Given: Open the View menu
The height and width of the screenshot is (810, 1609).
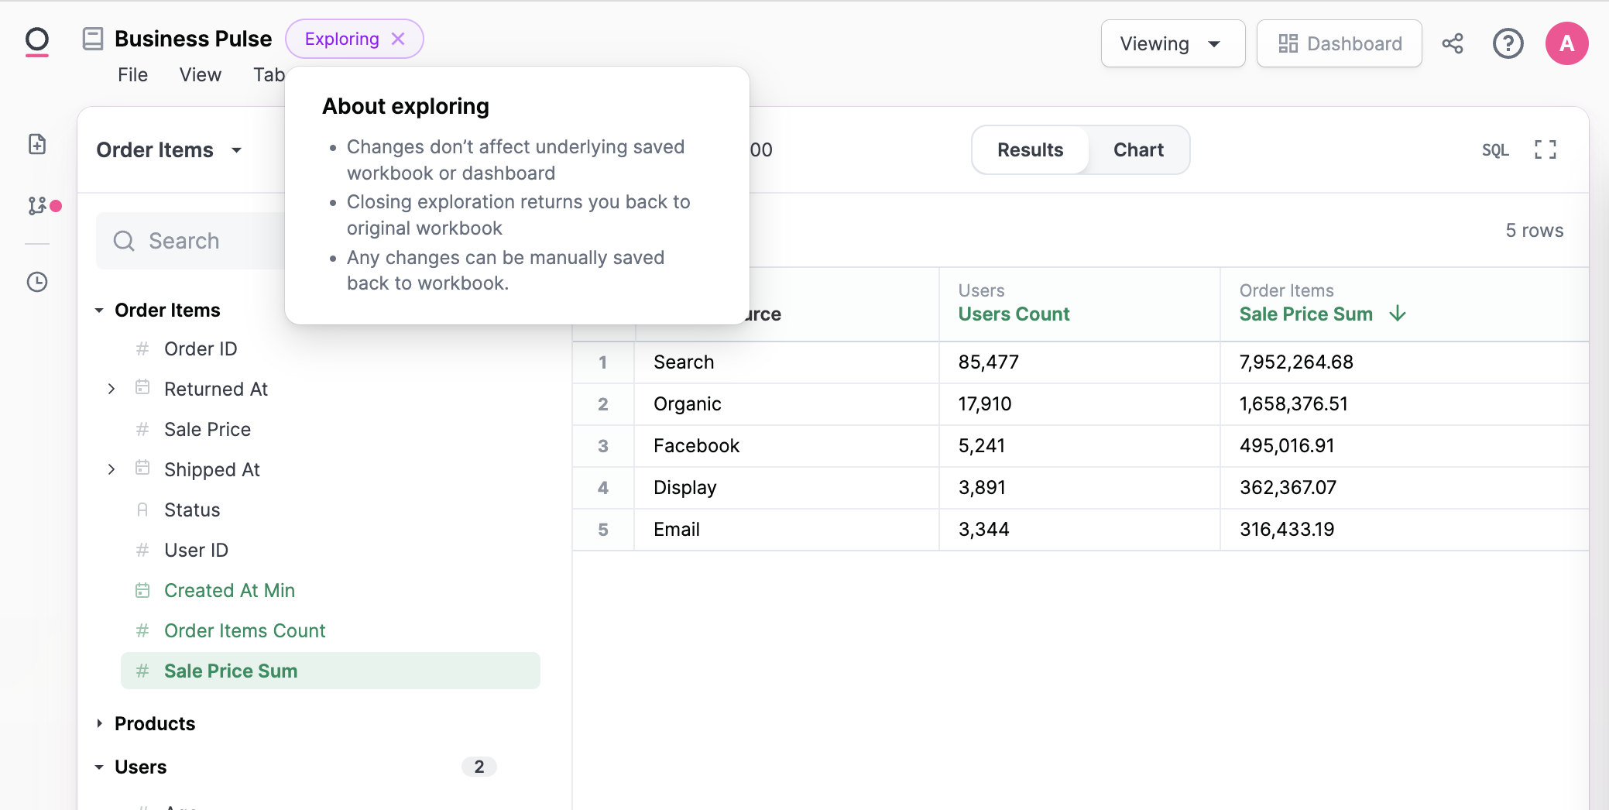Looking at the screenshot, I should pyautogui.click(x=200, y=75).
